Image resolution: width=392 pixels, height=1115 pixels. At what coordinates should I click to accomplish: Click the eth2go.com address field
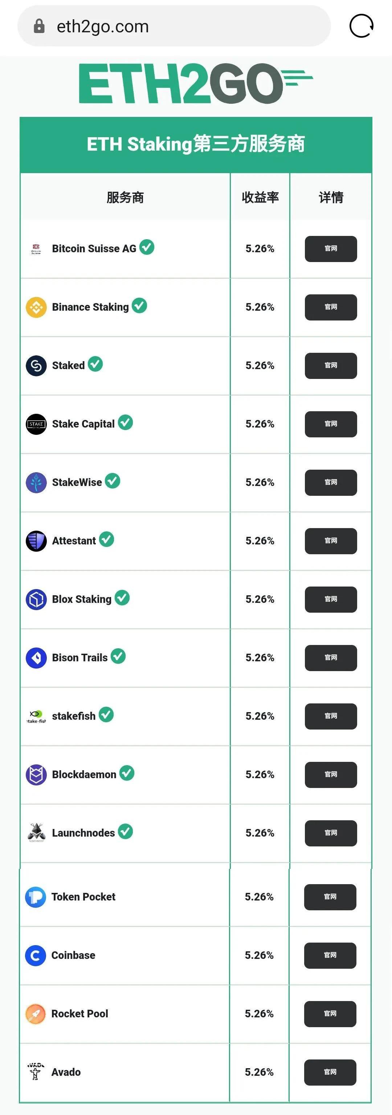[173, 26]
